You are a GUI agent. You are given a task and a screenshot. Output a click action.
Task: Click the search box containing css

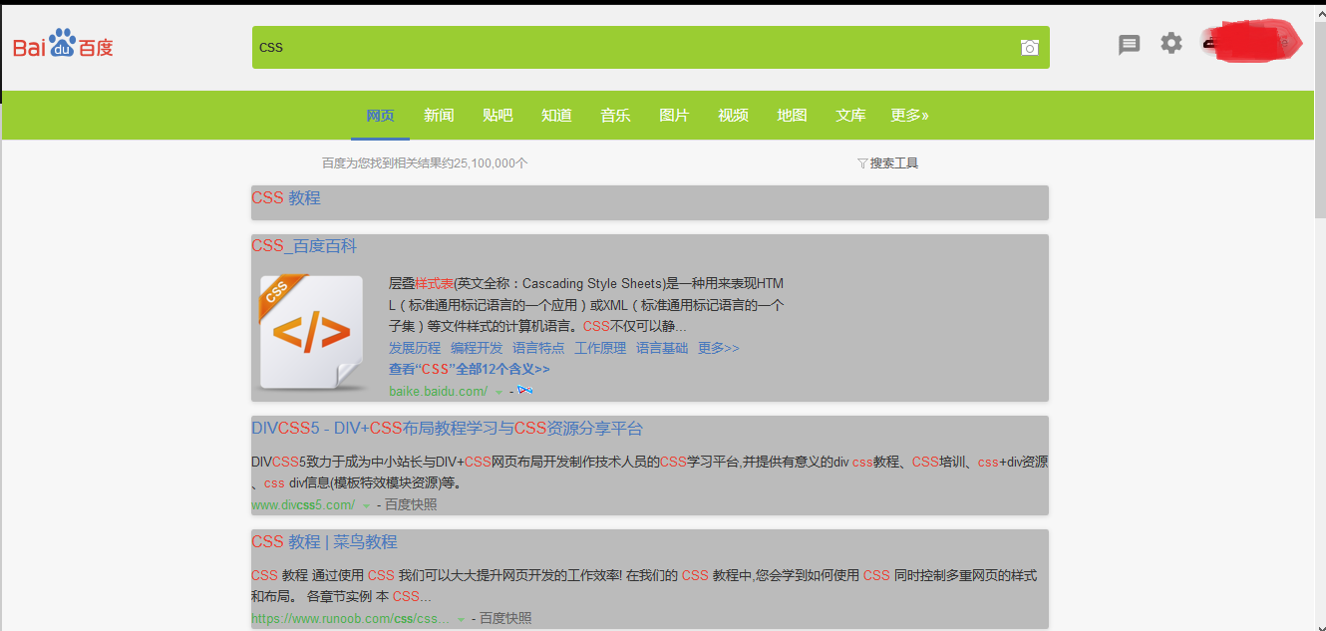(651, 47)
